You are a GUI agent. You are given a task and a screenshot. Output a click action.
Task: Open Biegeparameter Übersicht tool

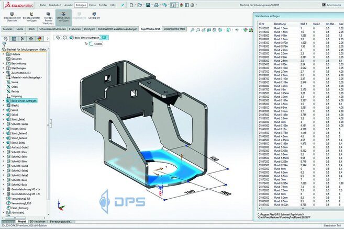coord(12,17)
